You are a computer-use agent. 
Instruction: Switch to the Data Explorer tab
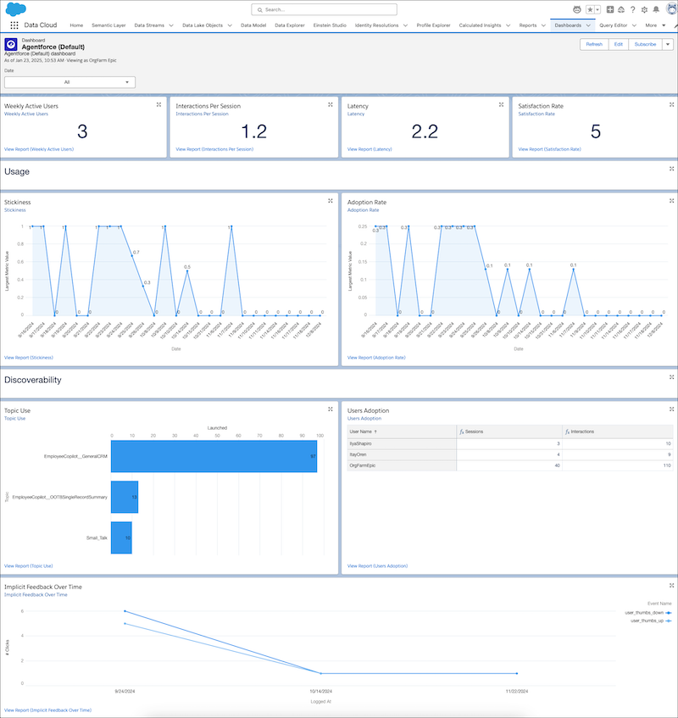pos(292,25)
